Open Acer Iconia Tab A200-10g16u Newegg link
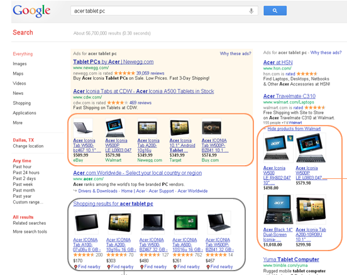347x275 pixels. (148, 145)
